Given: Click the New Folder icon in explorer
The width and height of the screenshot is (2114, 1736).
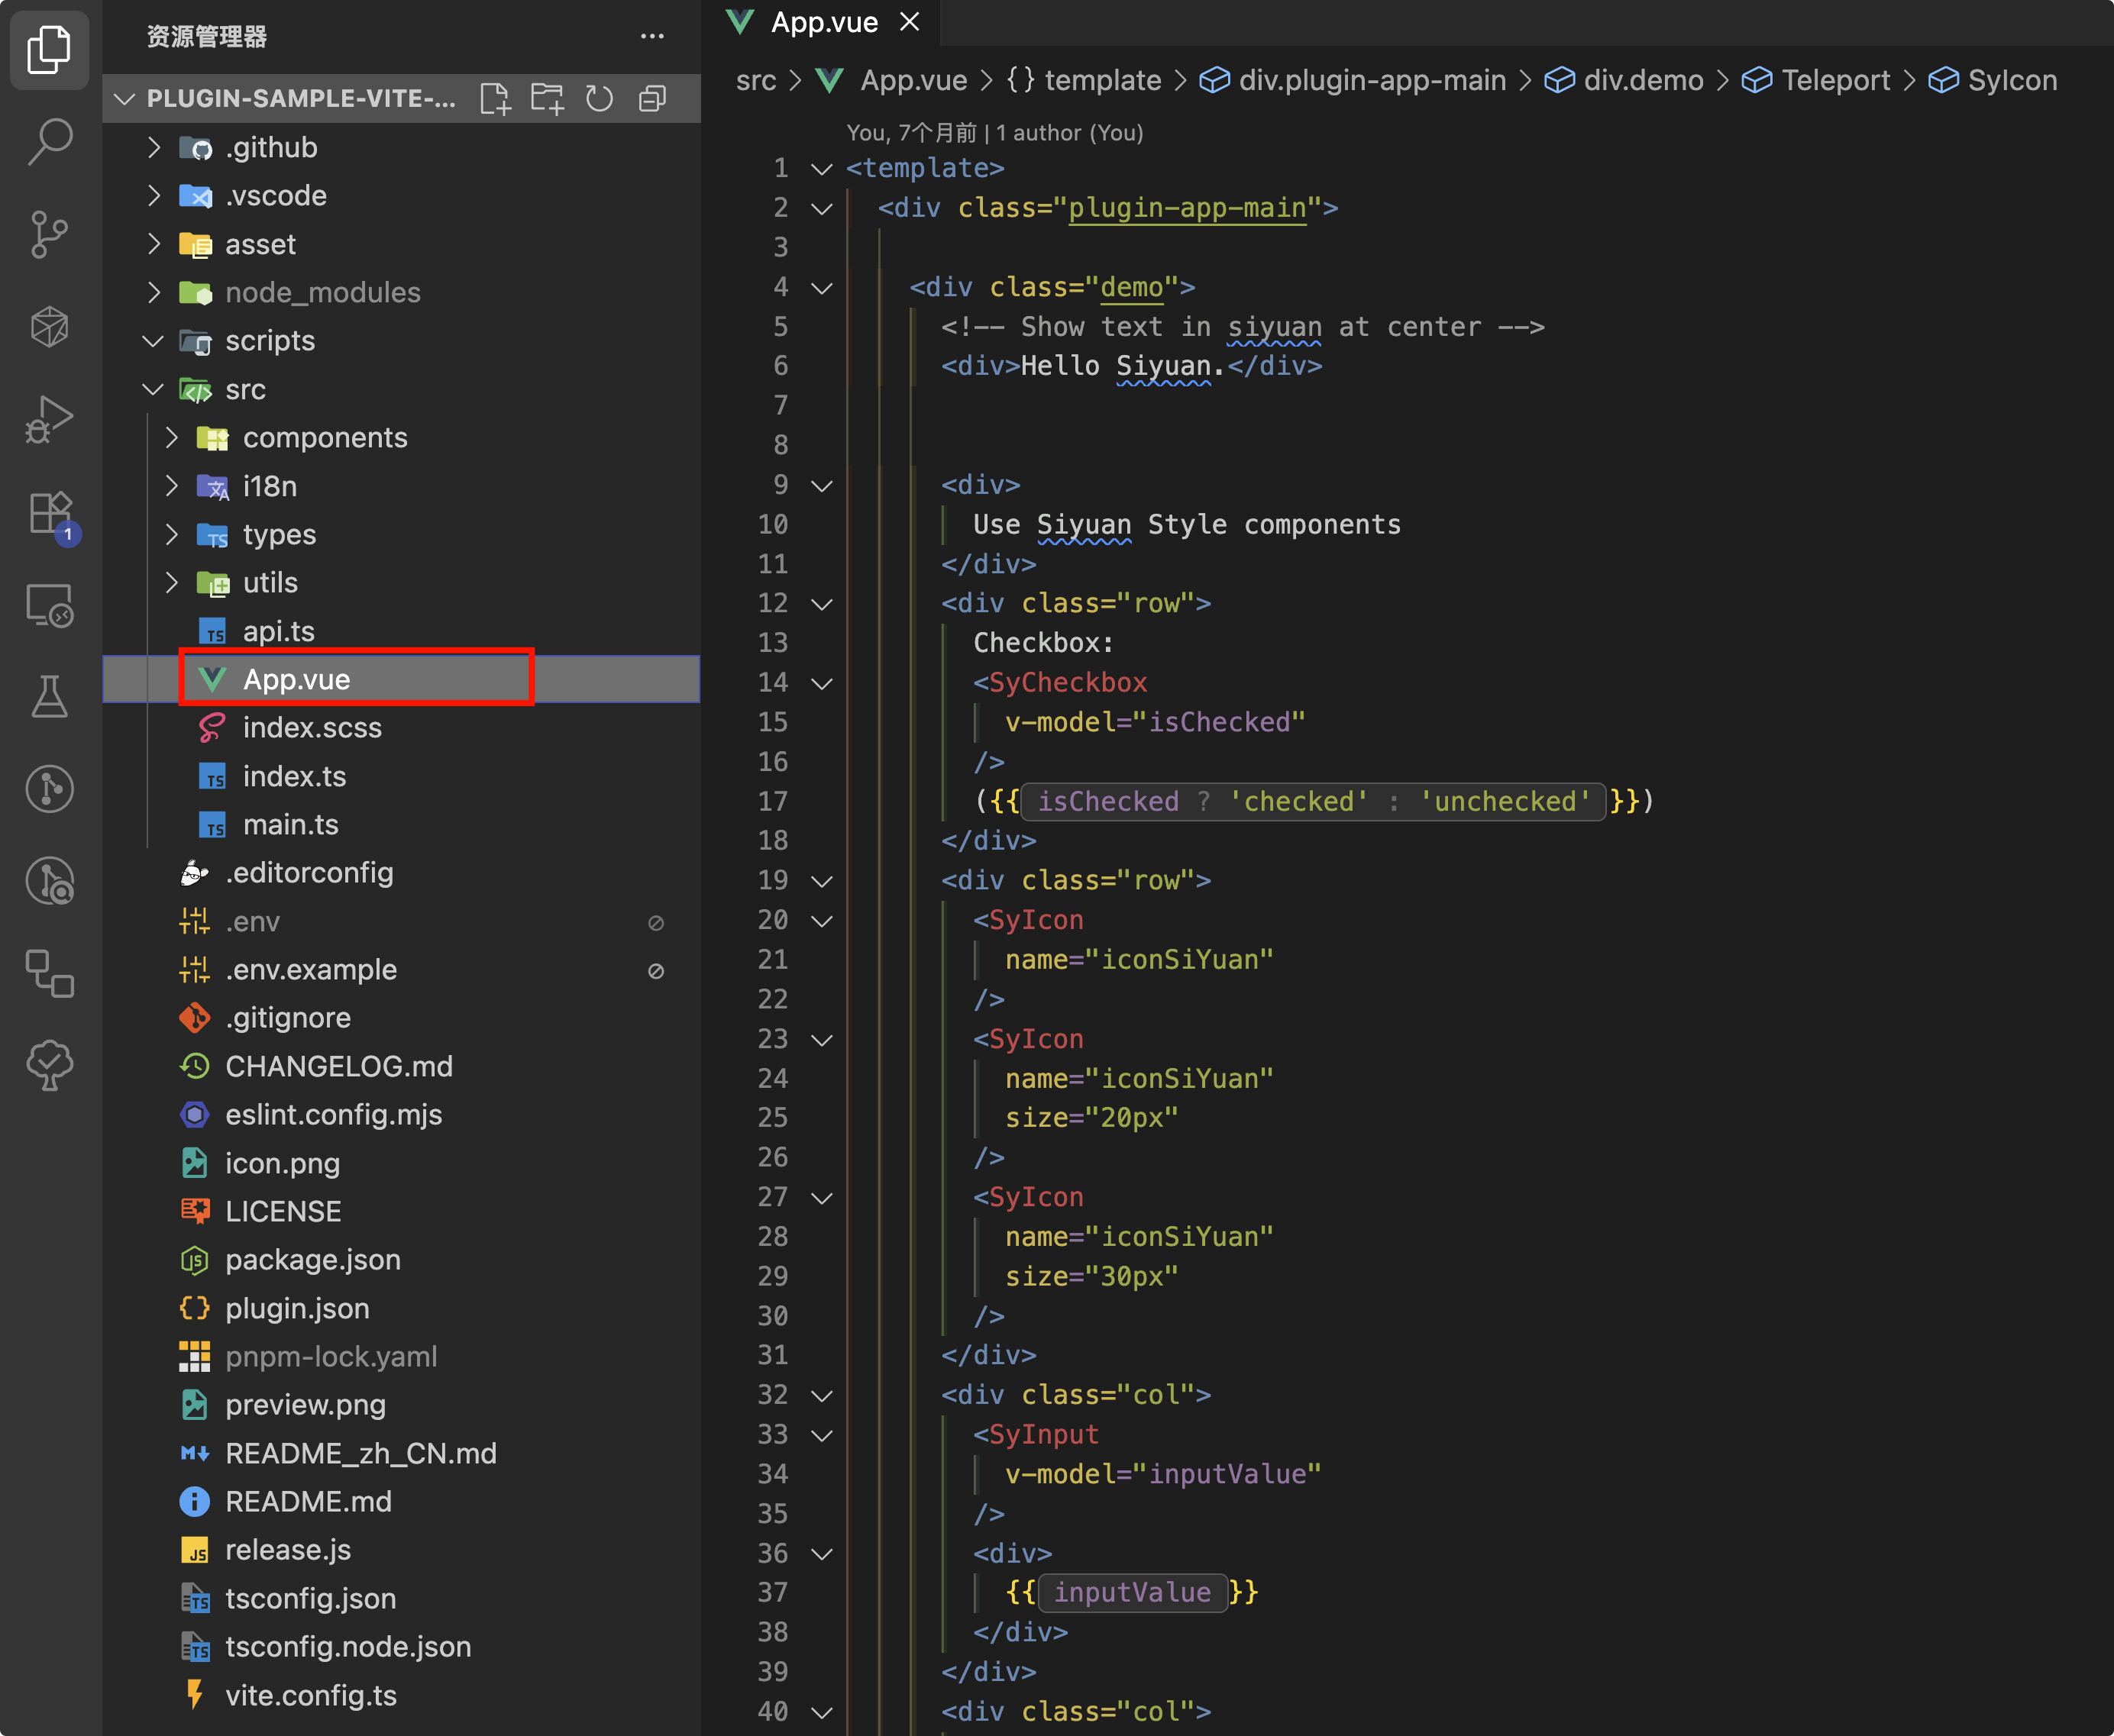Looking at the screenshot, I should tap(548, 98).
